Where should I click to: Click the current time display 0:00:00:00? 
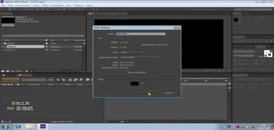(x=11, y=79)
